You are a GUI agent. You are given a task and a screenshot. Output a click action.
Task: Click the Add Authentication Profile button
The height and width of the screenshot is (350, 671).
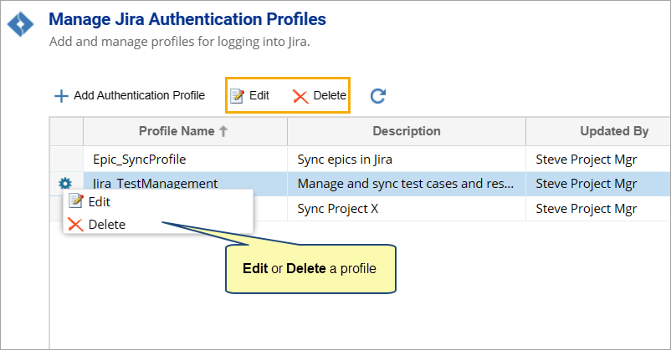[x=130, y=95]
